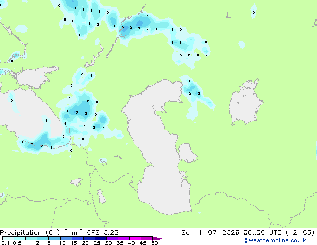Click the 15–20 mm legend color swatch
The width and height of the screenshot is (317, 245).
point(77,238)
